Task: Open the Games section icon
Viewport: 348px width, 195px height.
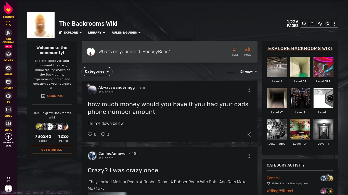Action: tap(8, 54)
